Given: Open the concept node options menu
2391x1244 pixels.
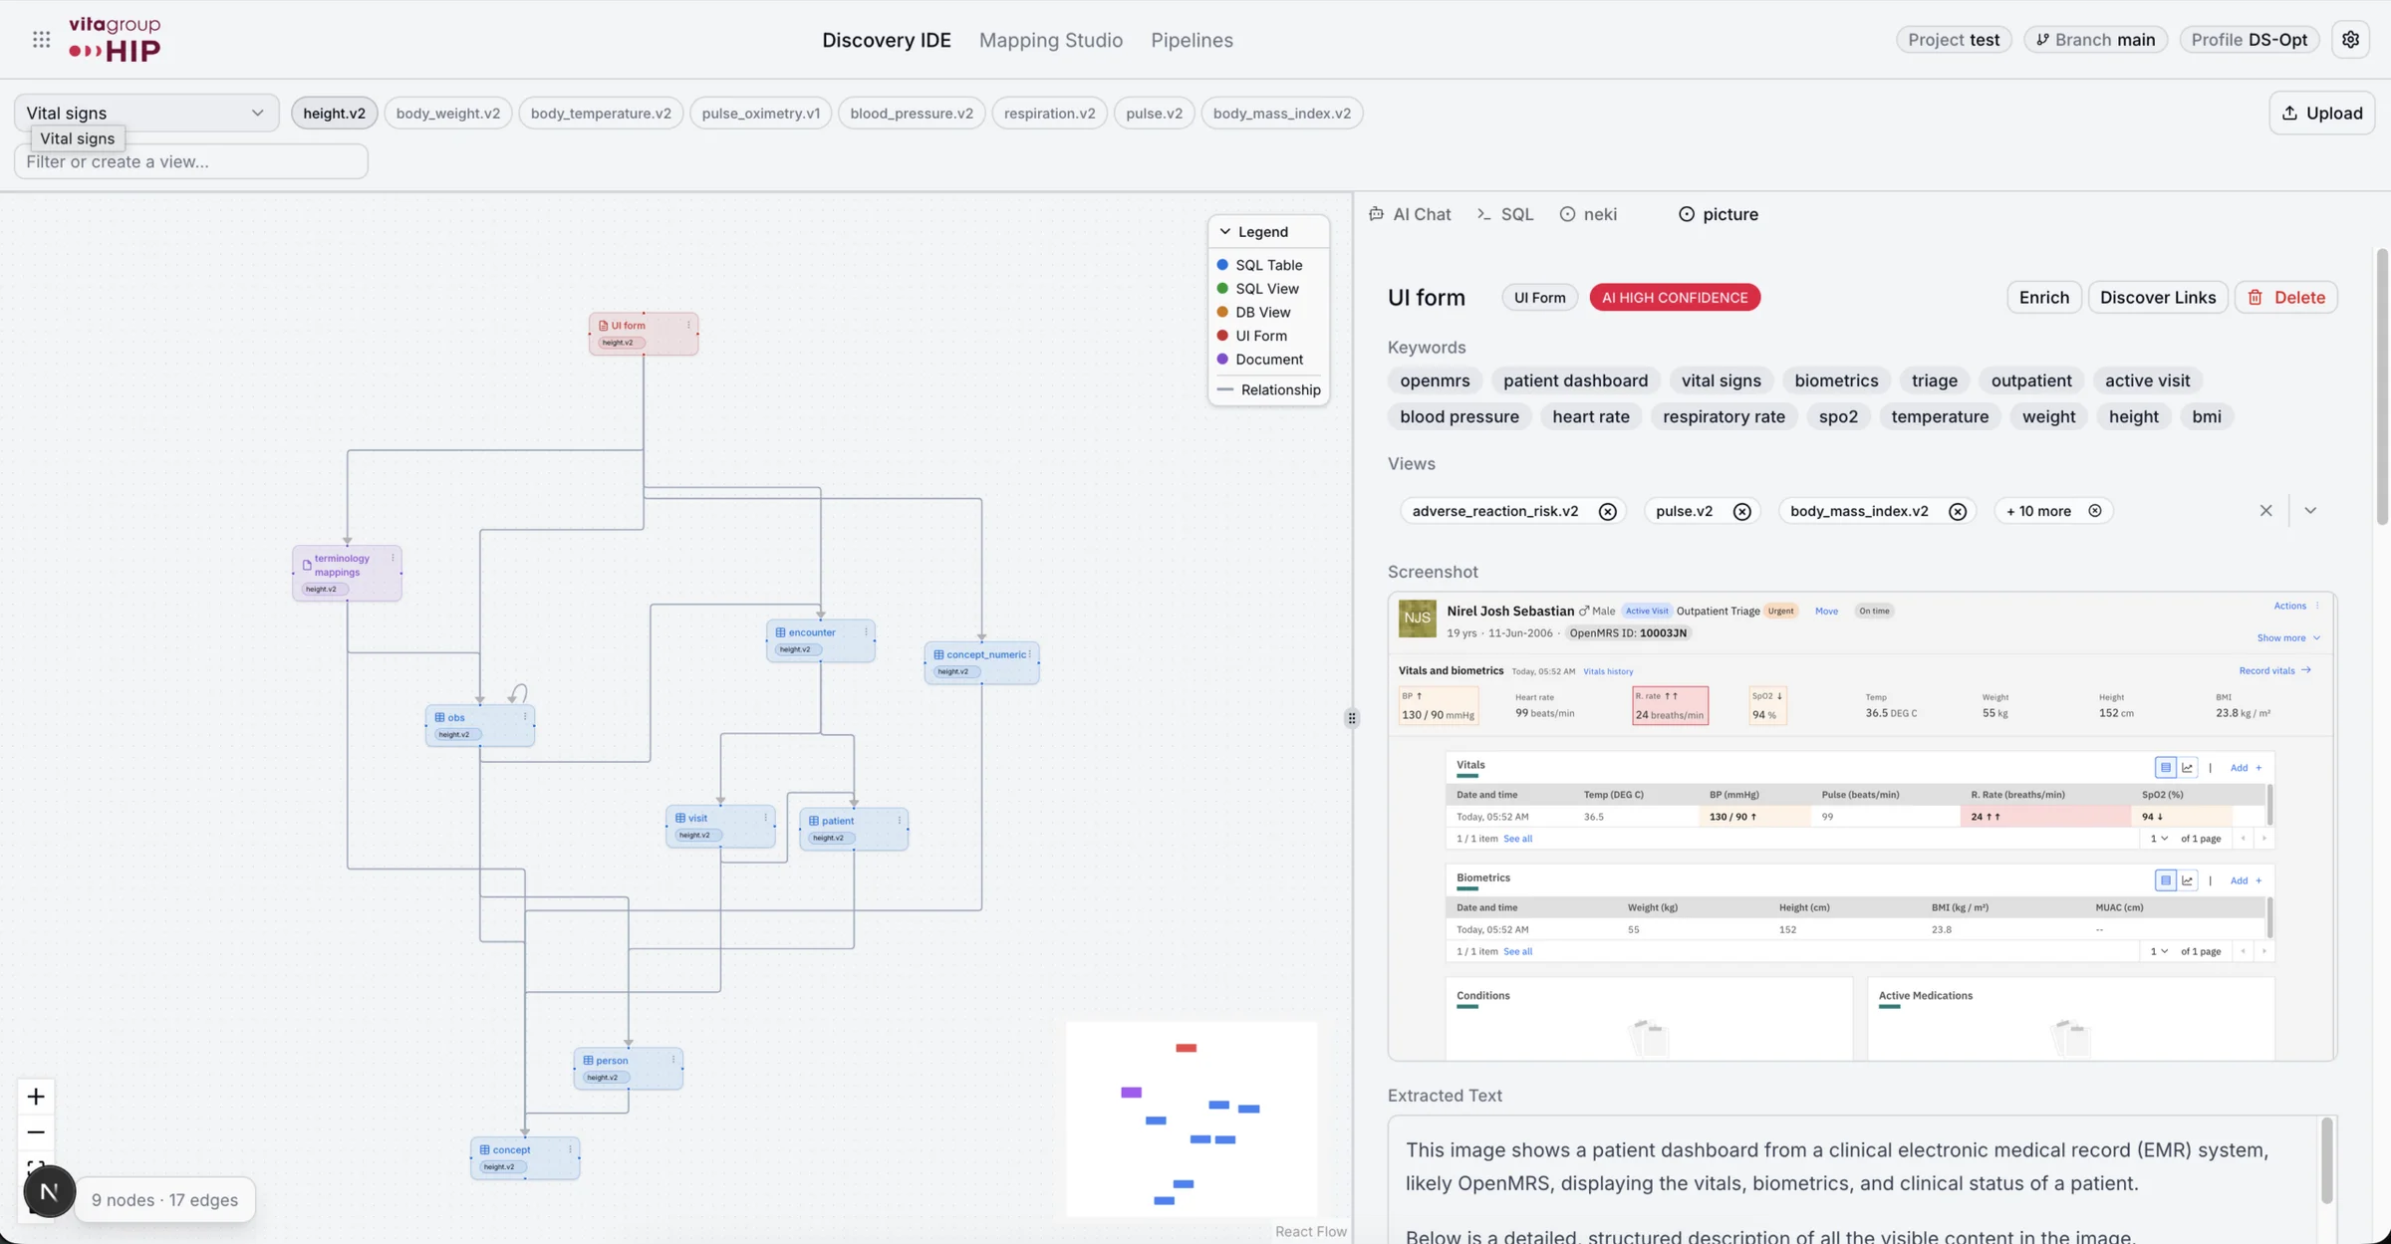Looking at the screenshot, I should tap(570, 1149).
